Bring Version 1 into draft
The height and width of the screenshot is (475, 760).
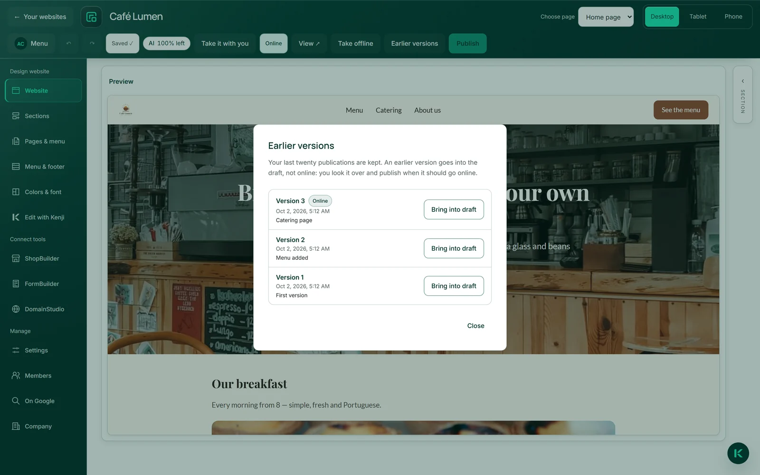(454, 286)
